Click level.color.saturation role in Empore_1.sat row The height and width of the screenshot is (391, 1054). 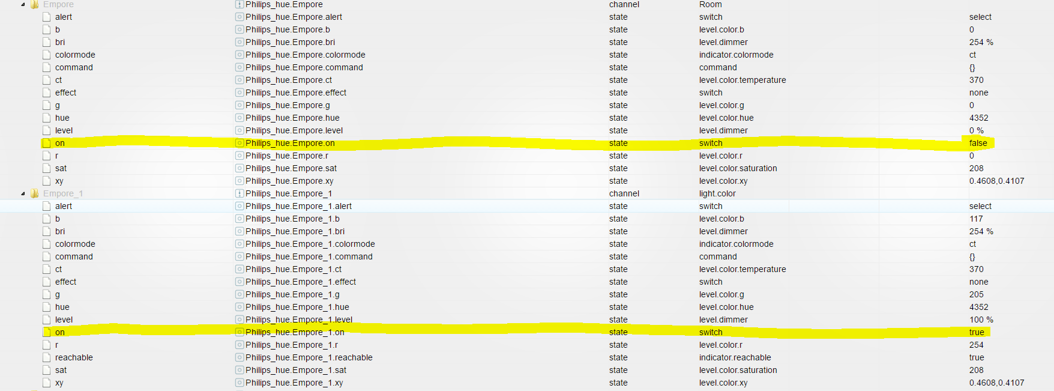click(738, 370)
